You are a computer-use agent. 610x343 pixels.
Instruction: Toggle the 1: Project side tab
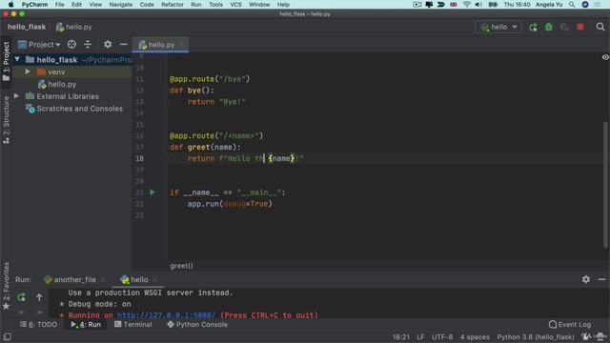[x=6, y=61]
